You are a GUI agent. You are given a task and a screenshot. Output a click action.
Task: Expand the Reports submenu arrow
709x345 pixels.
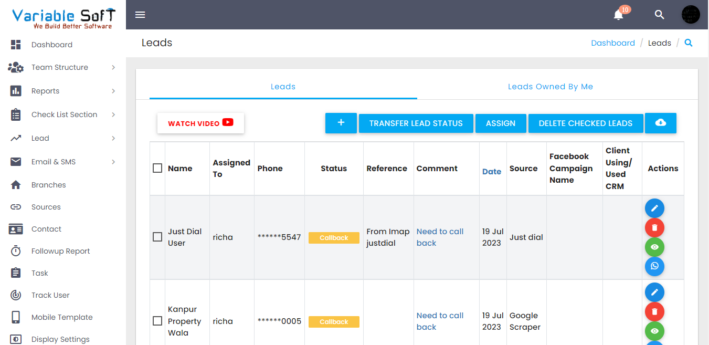coord(113,91)
